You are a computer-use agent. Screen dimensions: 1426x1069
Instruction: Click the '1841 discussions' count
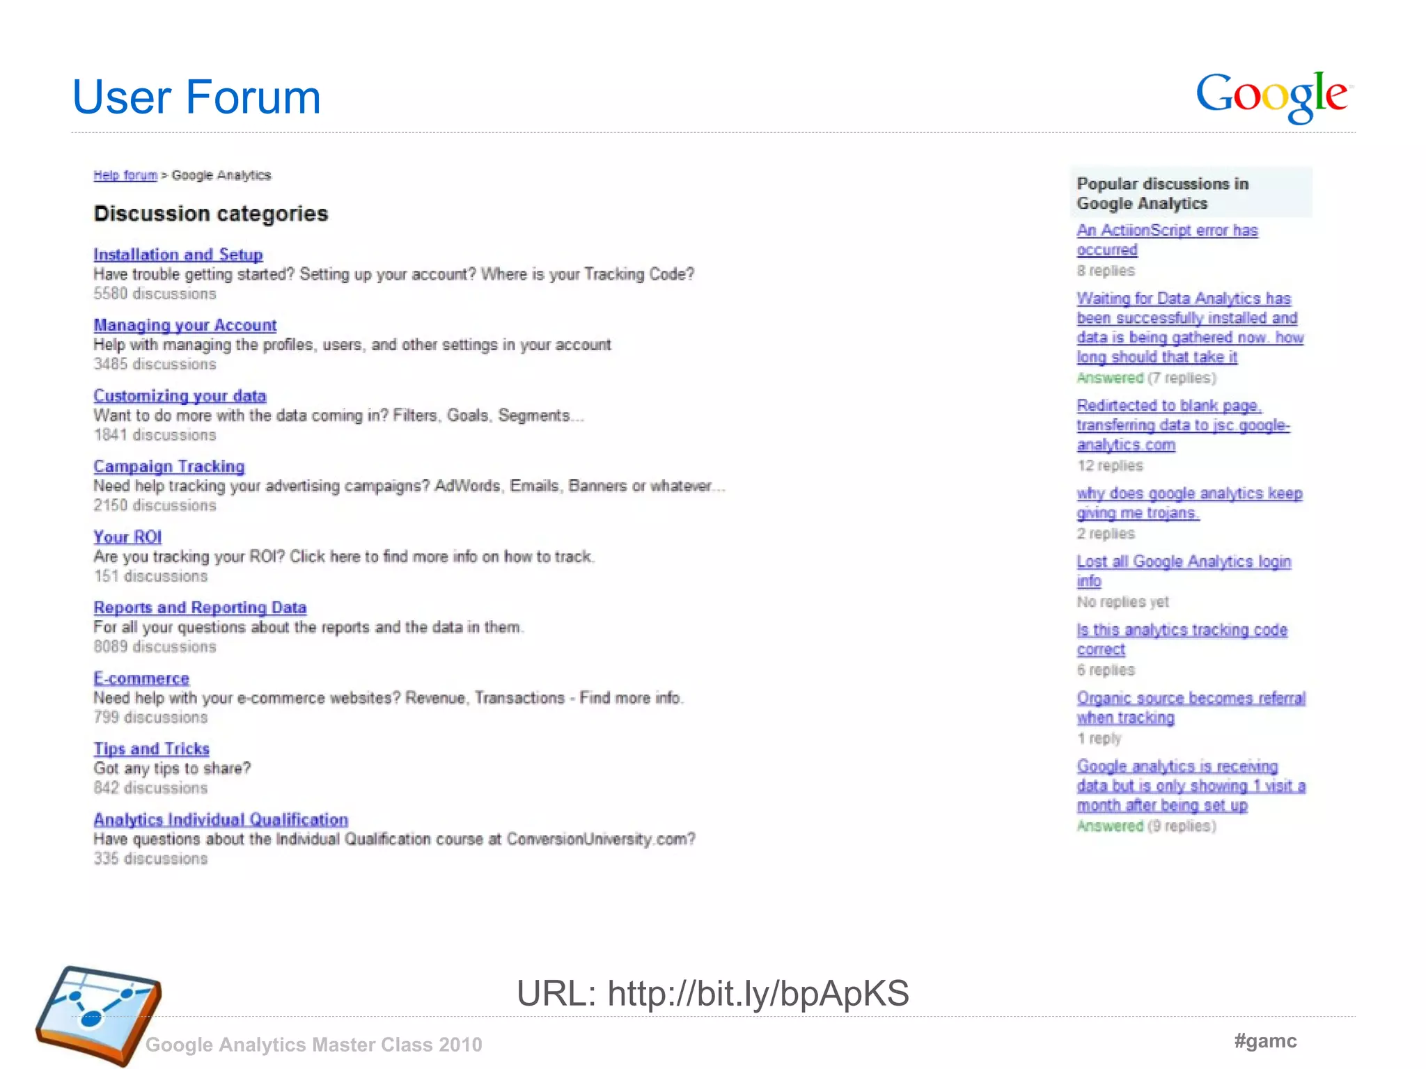155,435
